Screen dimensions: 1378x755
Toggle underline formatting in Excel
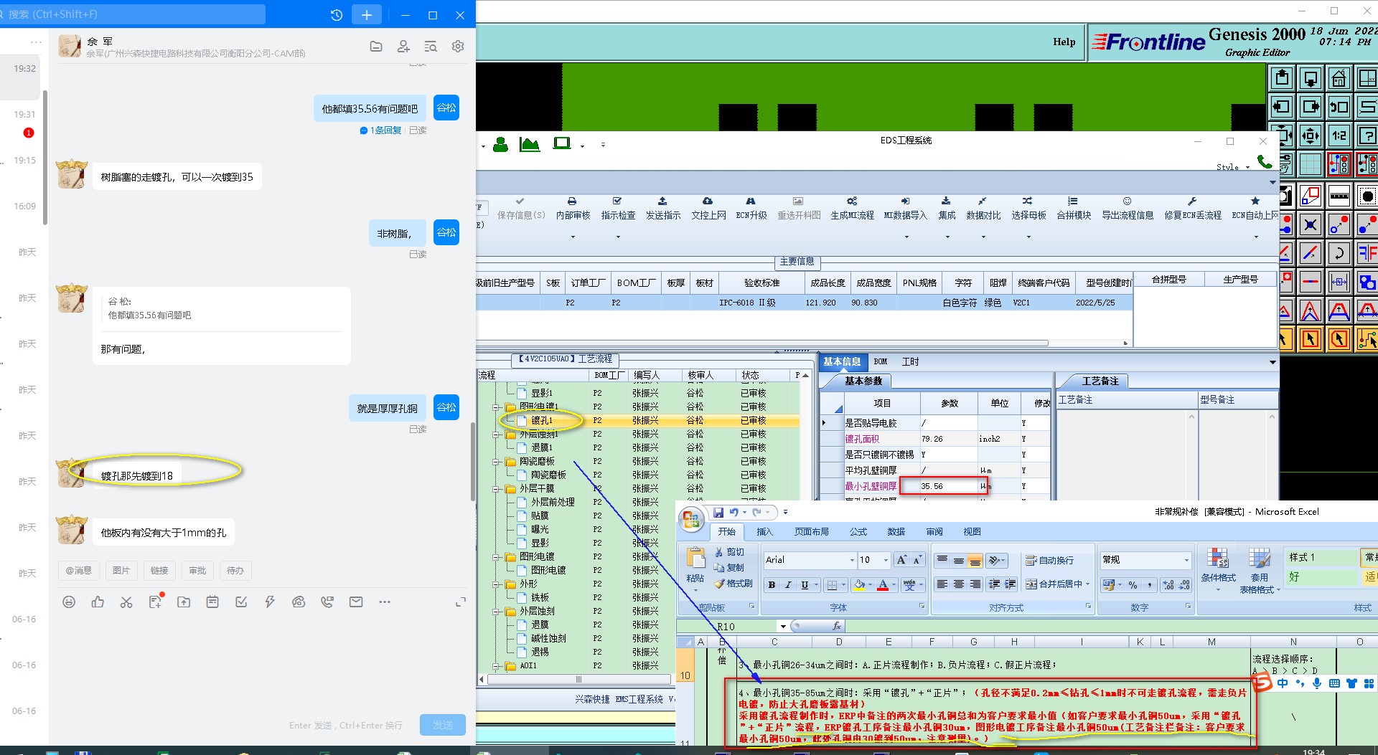(x=805, y=585)
